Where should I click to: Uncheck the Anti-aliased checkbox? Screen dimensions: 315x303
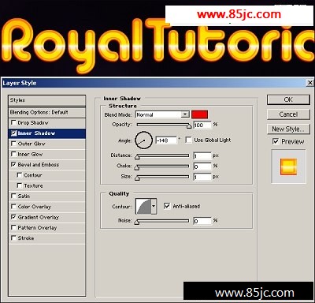coord(167,206)
